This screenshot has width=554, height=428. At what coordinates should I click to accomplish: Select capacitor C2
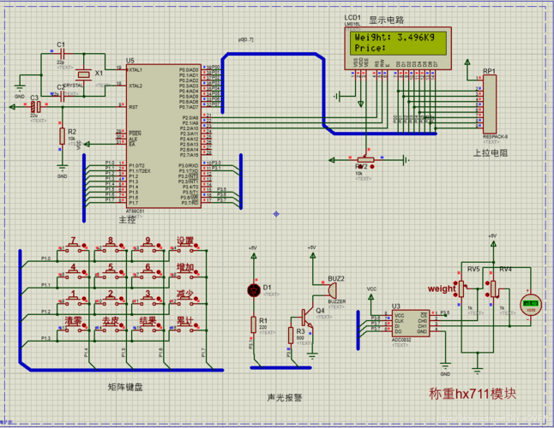pyautogui.click(x=63, y=96)
